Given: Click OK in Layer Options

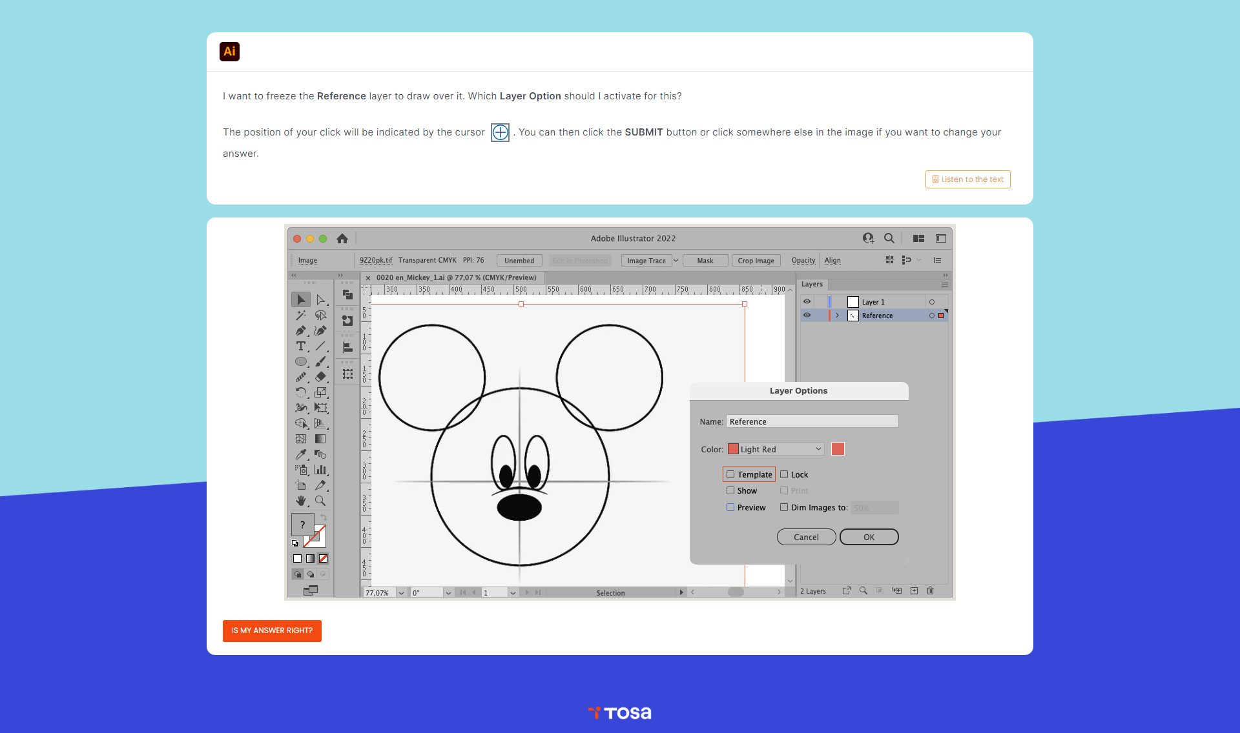Looking at the screenshot, I should tap(869, 537).
